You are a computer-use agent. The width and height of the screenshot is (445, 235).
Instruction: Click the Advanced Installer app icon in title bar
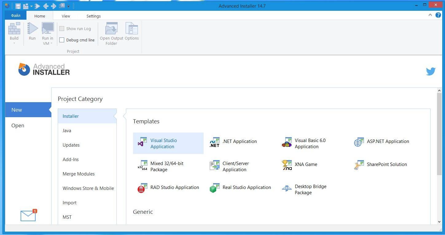coord(7,6)
